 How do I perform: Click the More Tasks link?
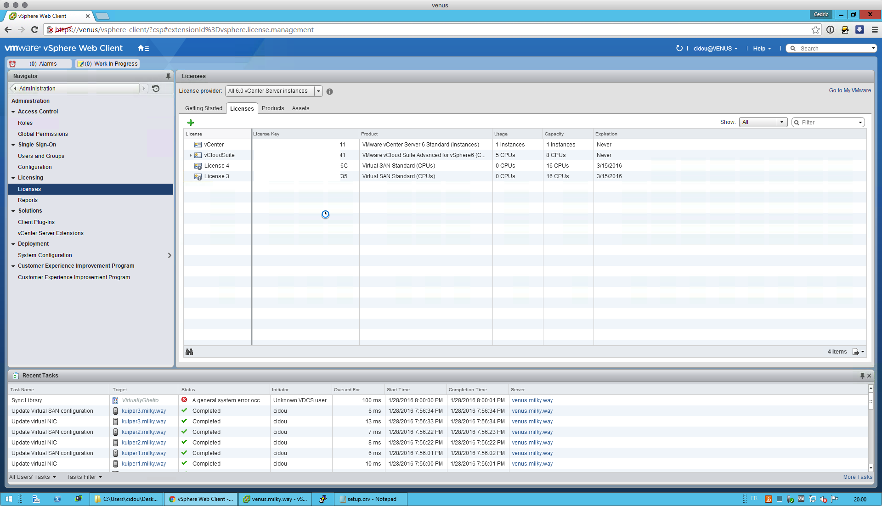(858, 477)
